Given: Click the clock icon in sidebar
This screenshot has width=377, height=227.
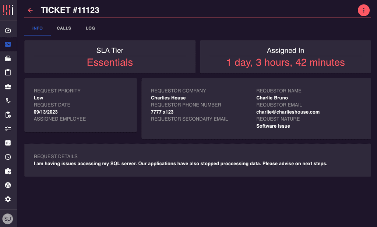Looking at the screenshot, I should click(8, 157).
